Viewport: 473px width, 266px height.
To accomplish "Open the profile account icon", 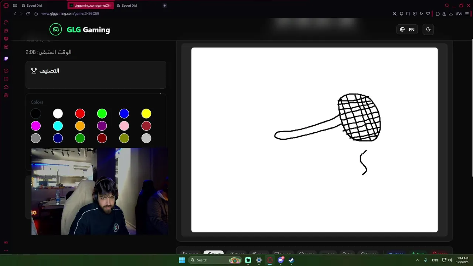I will (x=444, y=14).
